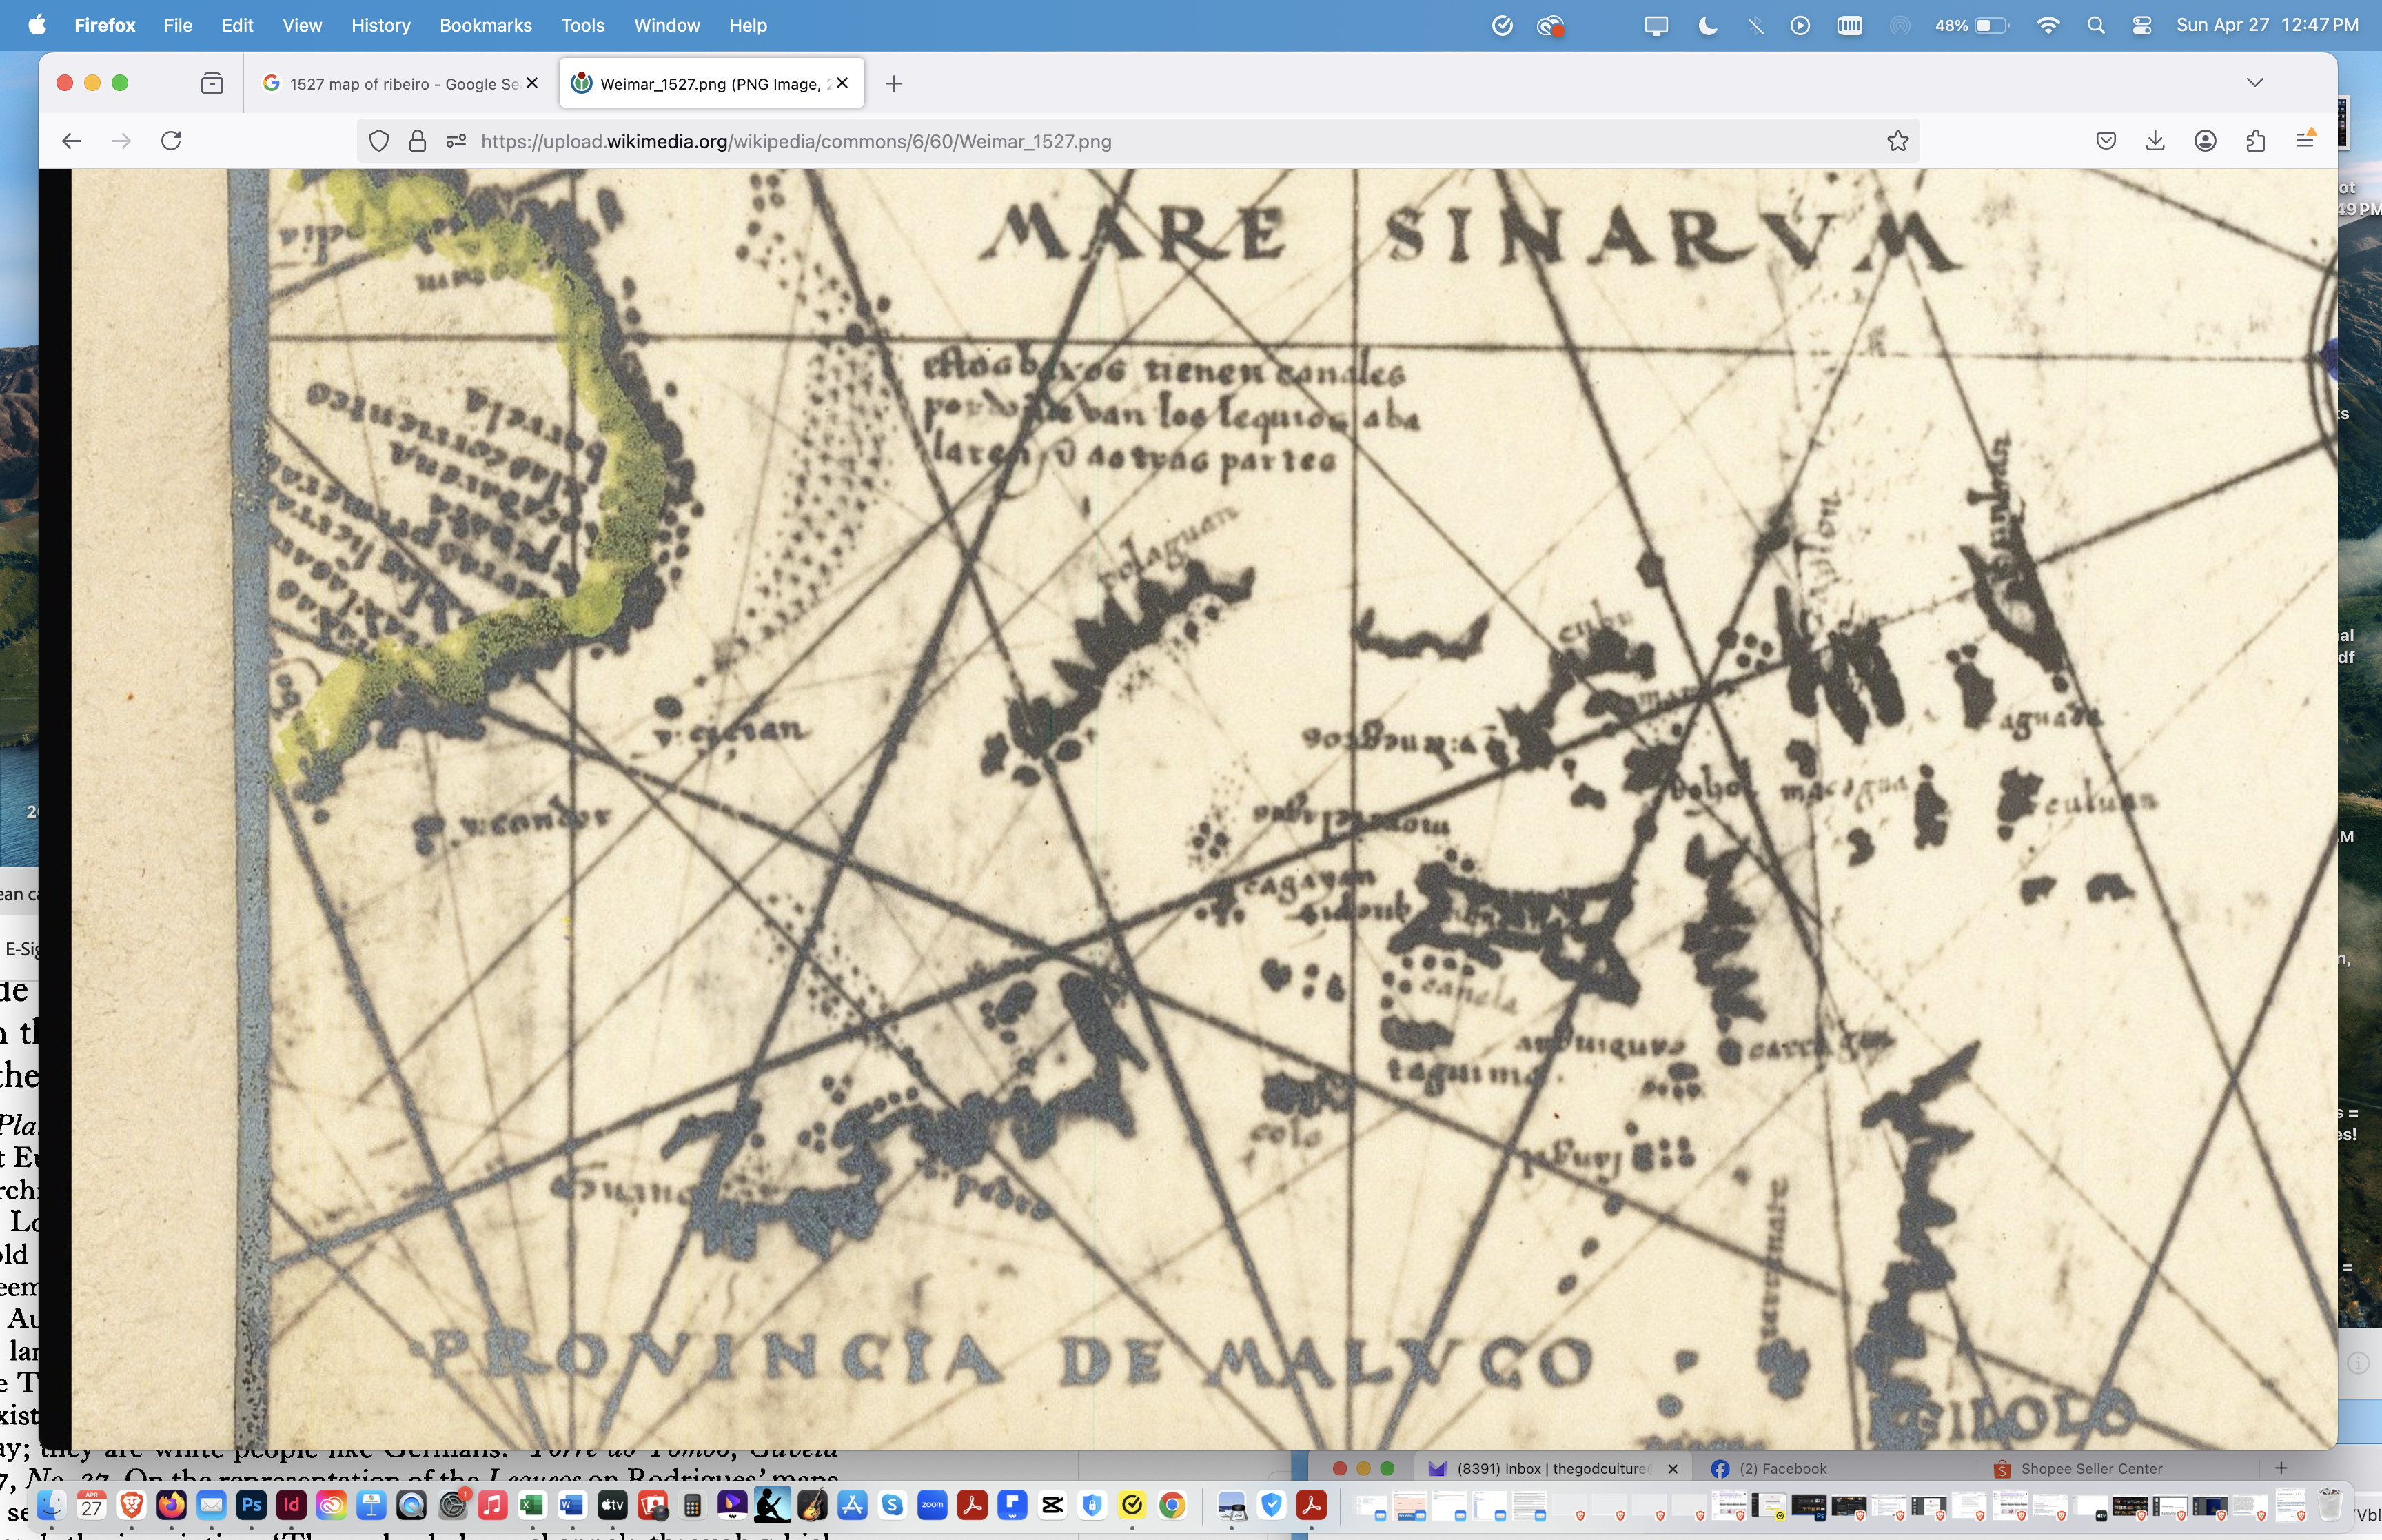The width and height of the screenshot is (2382, 1540).
Task: Open Google Chrome from the Dock
Action: coord(1172,1505)
